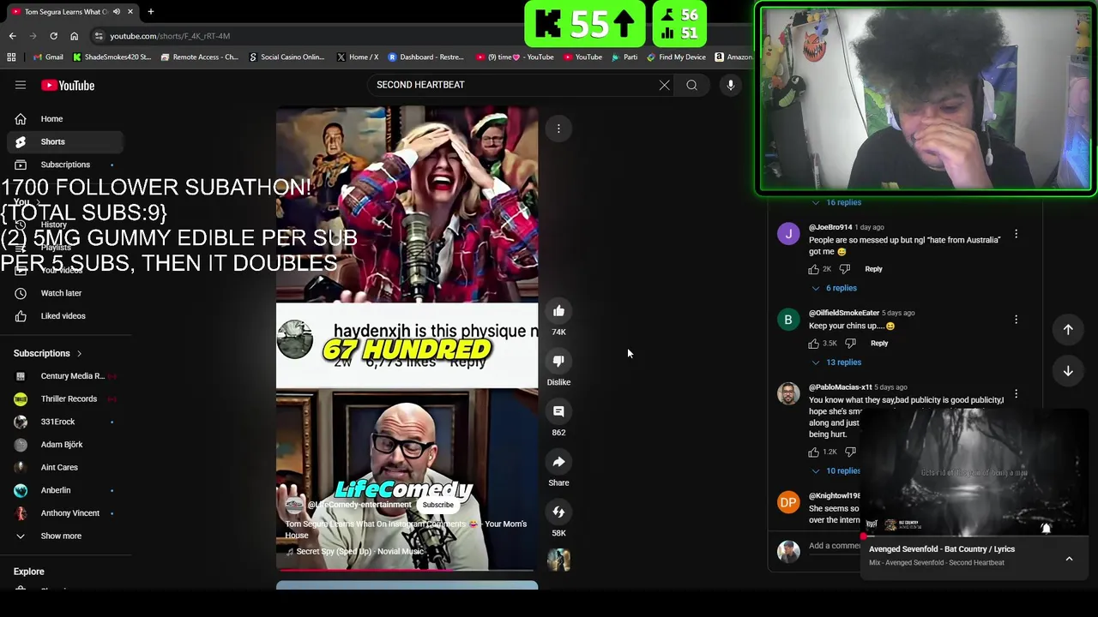Open the short's sound thumbnail

click(x=558, y=560)
